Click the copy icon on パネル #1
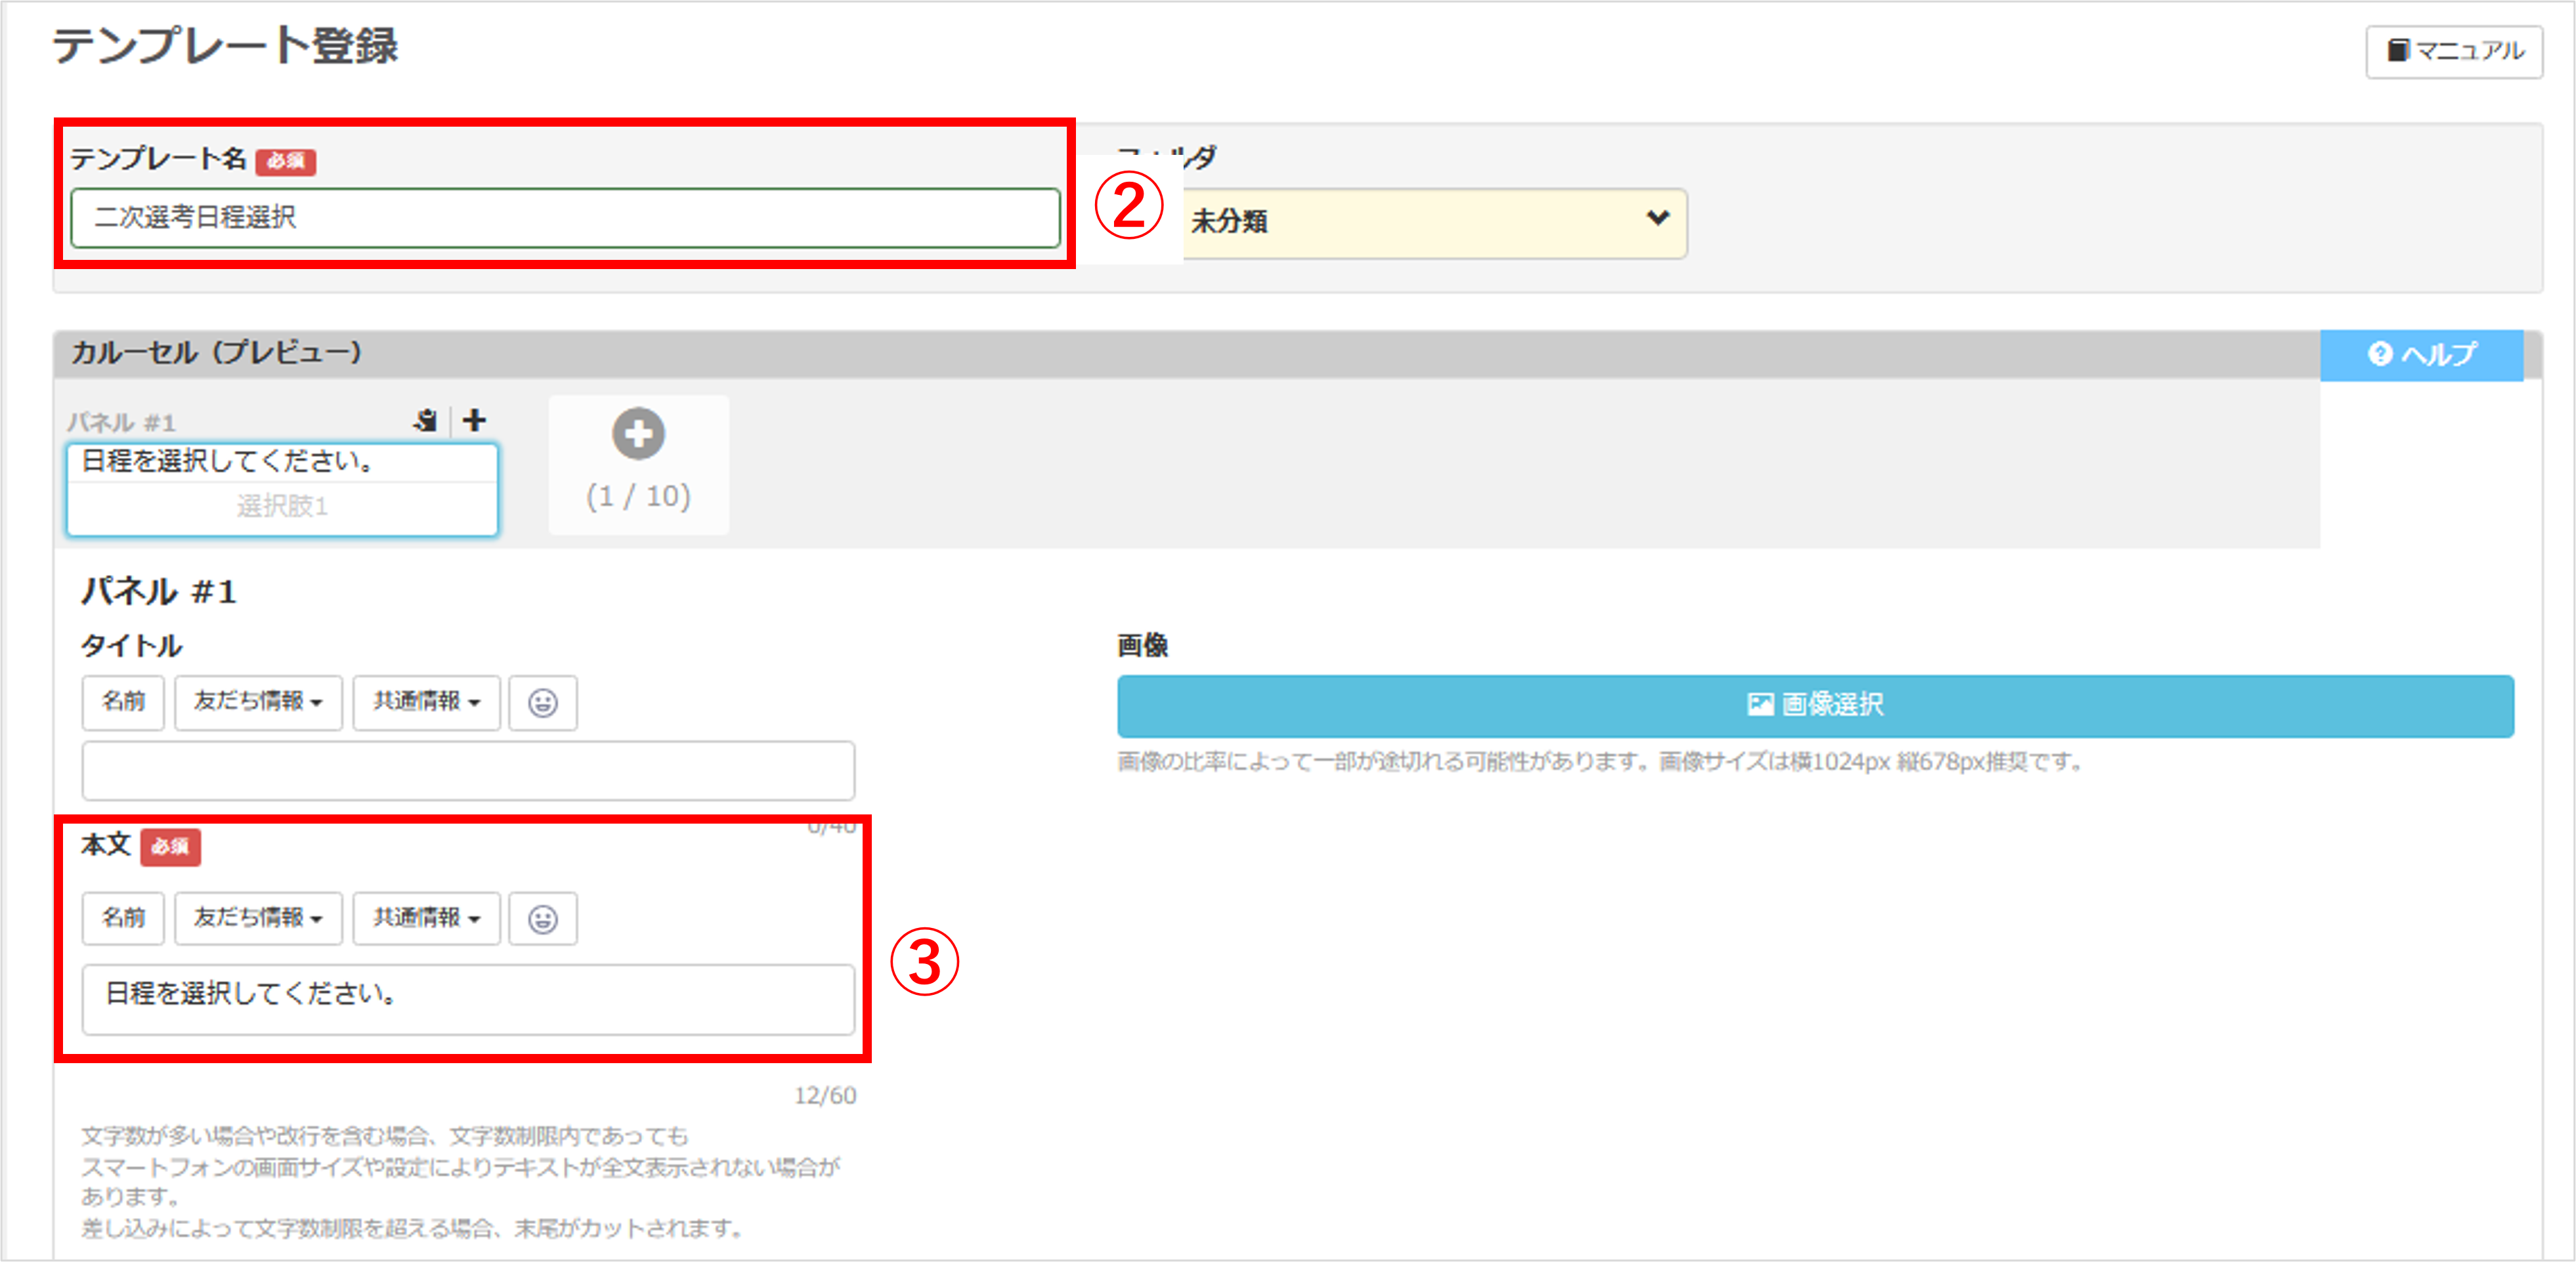Image resolution: width=2576 pixels, height=1262 pixels. pyautogui.click(x=426, y=421)
